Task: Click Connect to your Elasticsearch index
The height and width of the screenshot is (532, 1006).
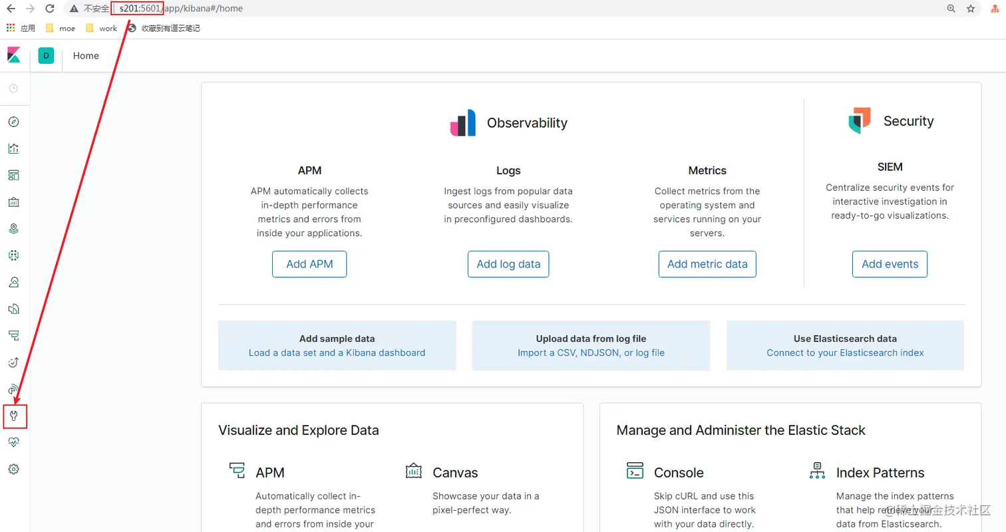Action: point(845,353)
